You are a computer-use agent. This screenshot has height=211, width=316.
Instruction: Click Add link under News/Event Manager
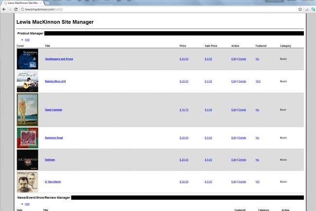(x=27, y=204)
